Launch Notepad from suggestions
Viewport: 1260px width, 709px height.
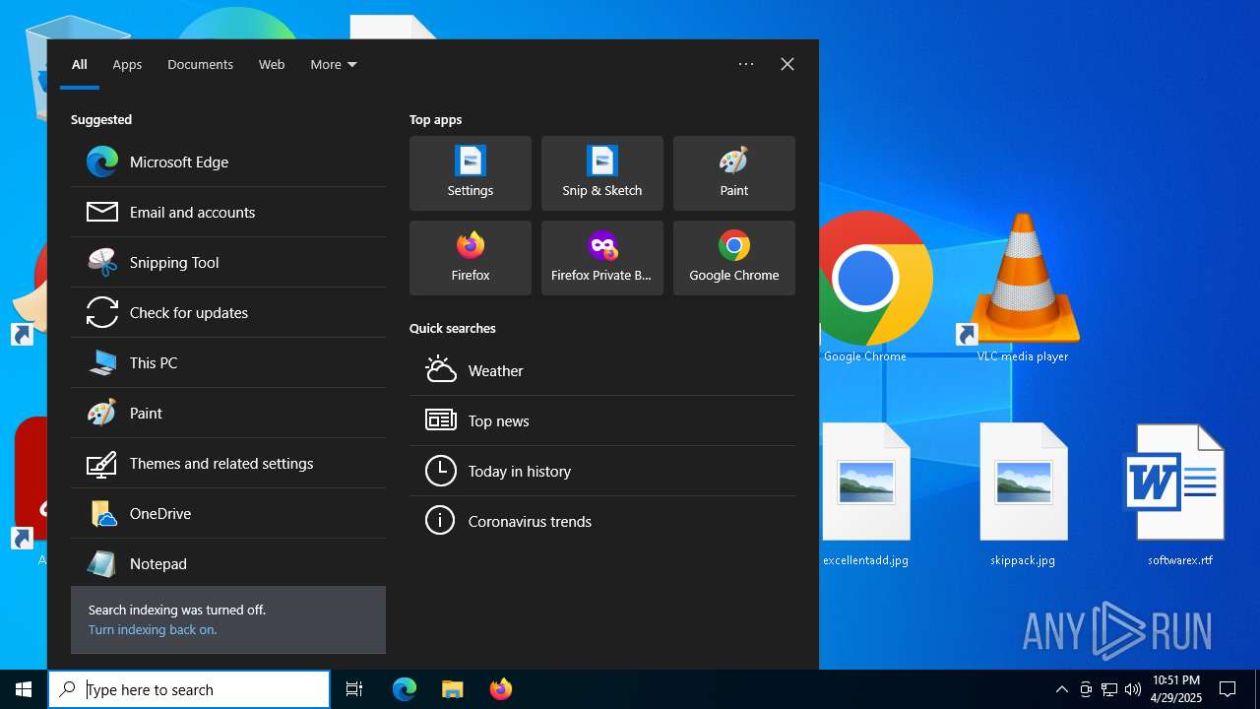(x=228, y=564)
